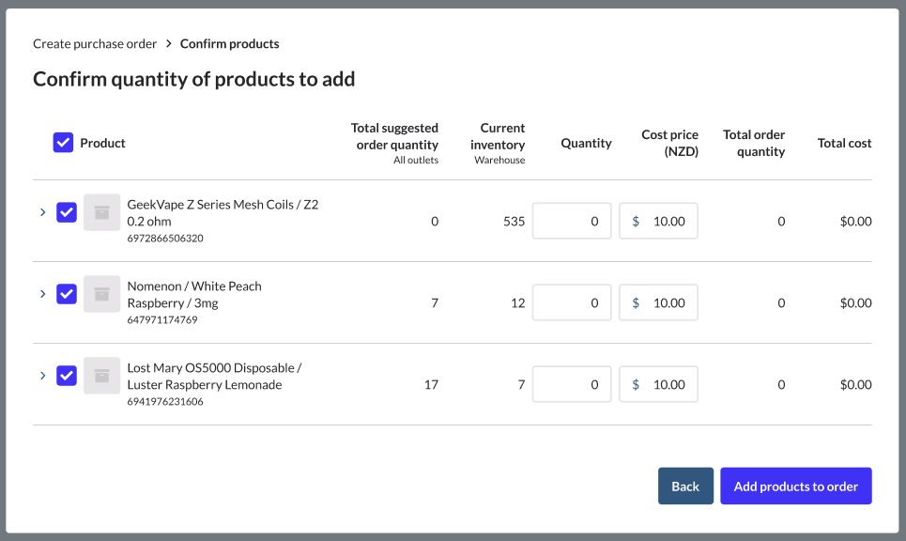Click the Confirm products breadcrumb item
Viewport: 906px width, 541px height.
[x=229, y=44]
